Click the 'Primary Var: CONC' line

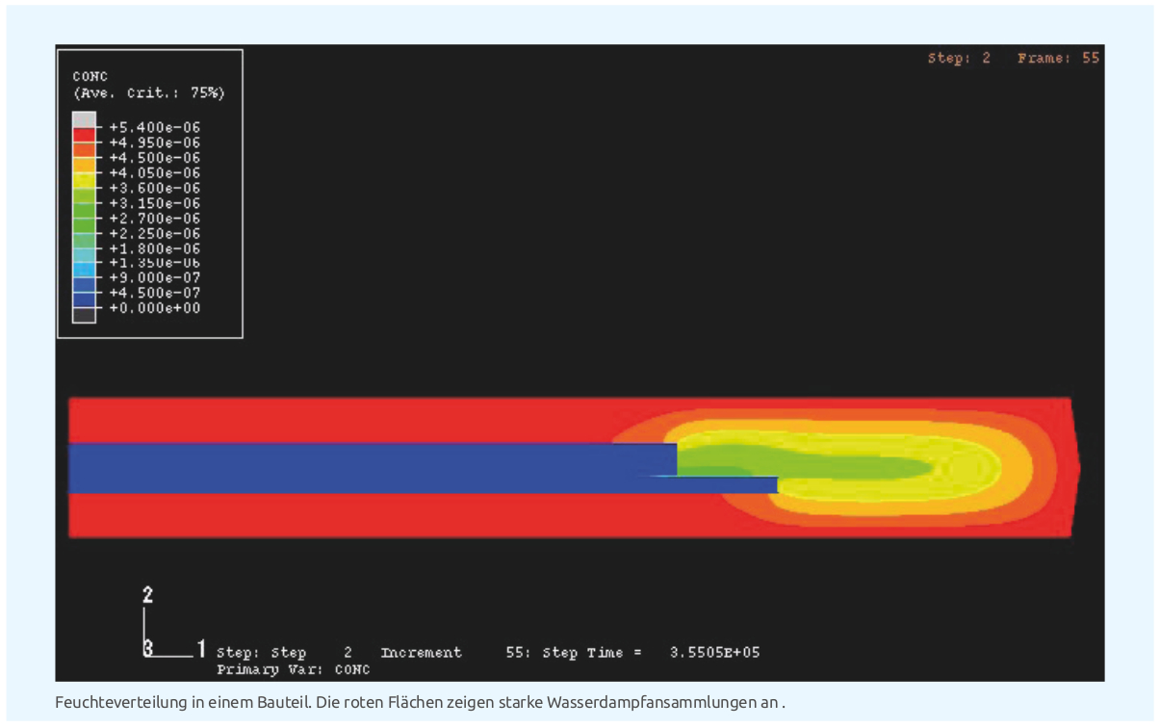[x=294, y=669]
